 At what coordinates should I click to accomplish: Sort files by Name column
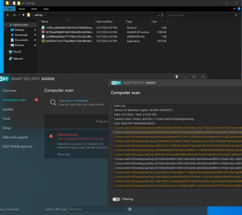tap(45, 22)
